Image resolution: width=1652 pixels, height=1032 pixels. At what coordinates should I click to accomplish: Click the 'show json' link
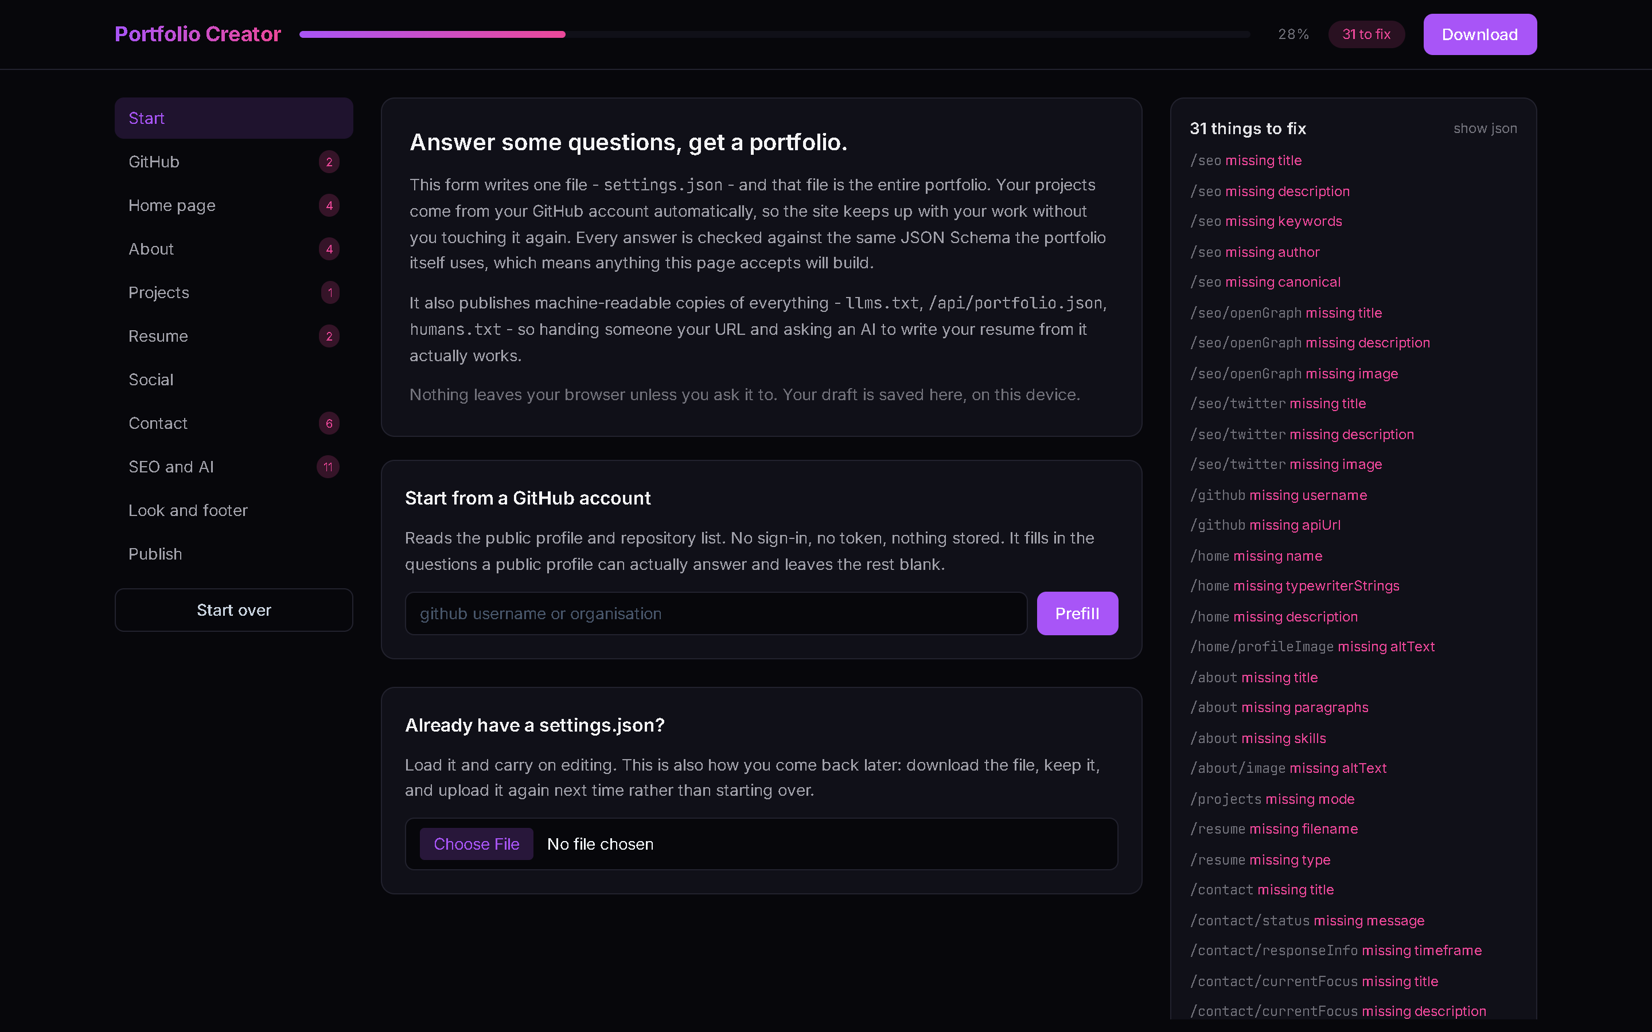click(x=1485, y=128)
